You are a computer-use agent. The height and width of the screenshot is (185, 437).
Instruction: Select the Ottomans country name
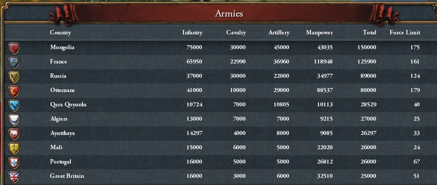coord(62,90)
